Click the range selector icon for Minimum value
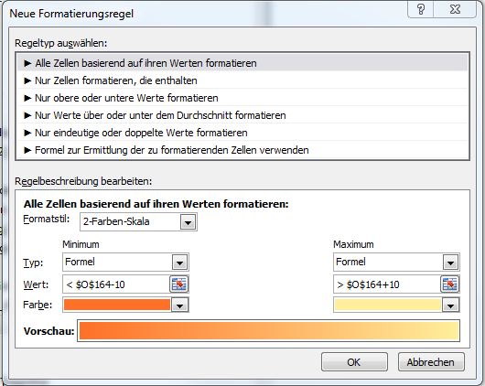Screen dimensions: 485x386 179,284
